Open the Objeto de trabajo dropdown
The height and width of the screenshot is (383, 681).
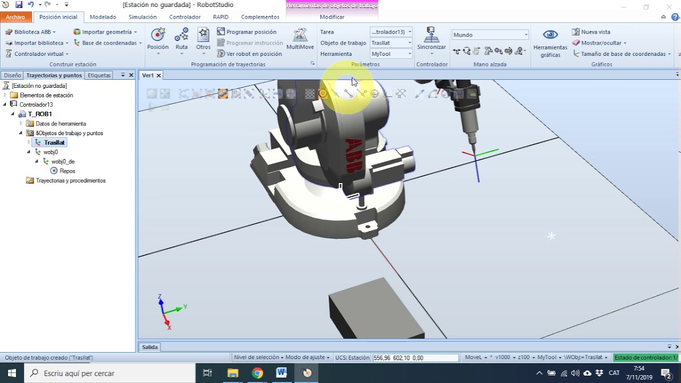coord(391,43)
